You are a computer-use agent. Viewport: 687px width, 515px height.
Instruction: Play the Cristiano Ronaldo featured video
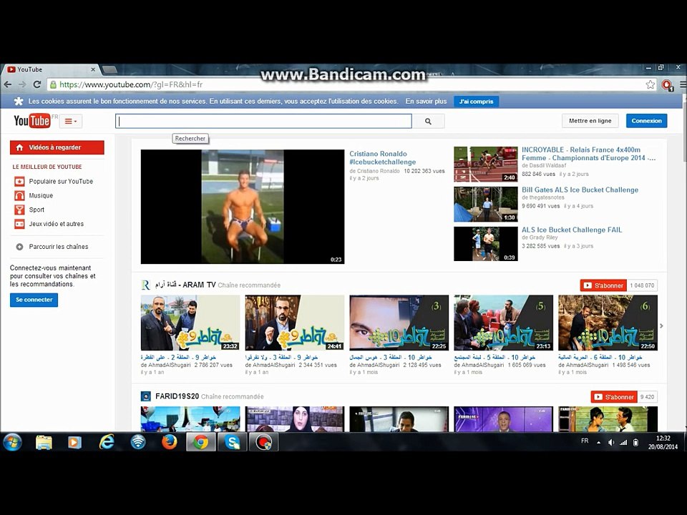(243, 207)
